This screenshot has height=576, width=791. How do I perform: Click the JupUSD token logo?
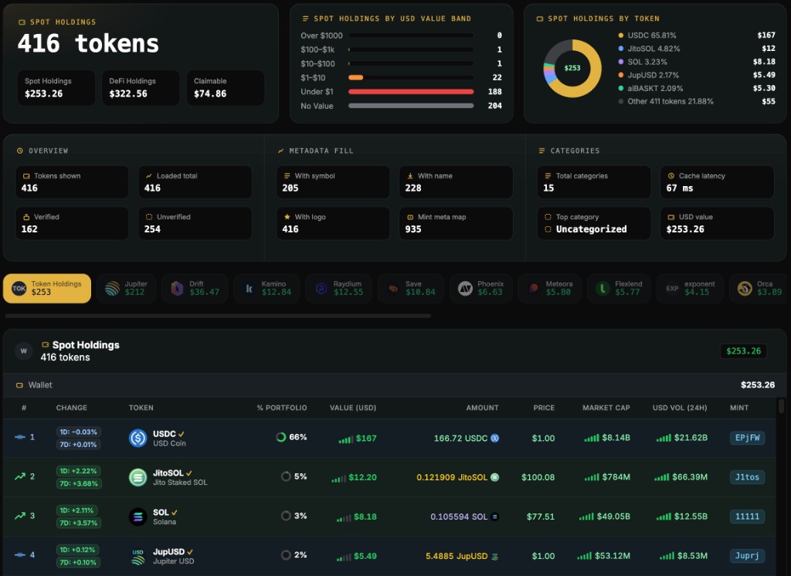click(x=137, y=556)
